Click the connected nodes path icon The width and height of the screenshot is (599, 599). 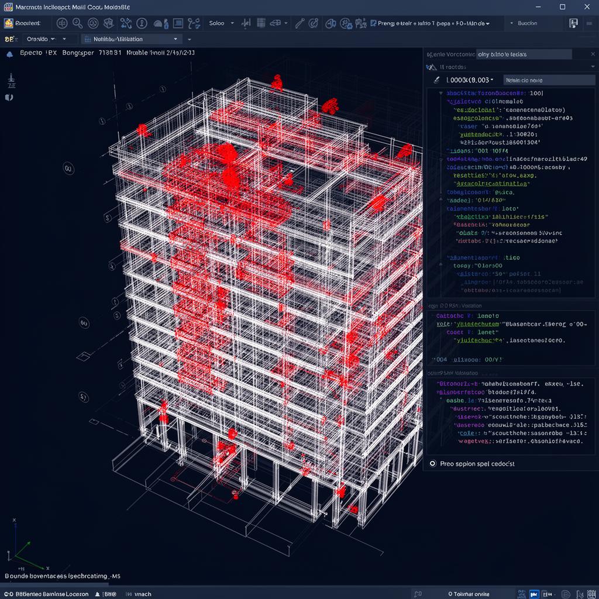(126, 23)
